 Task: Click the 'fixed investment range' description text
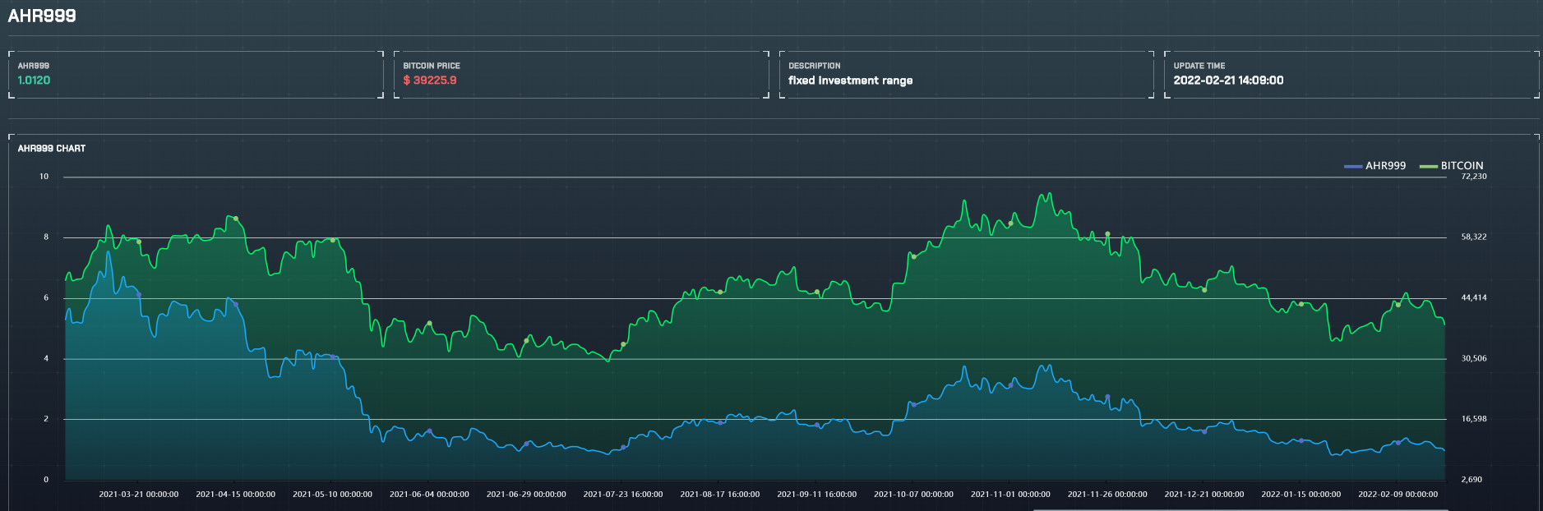tap(850, 81)
